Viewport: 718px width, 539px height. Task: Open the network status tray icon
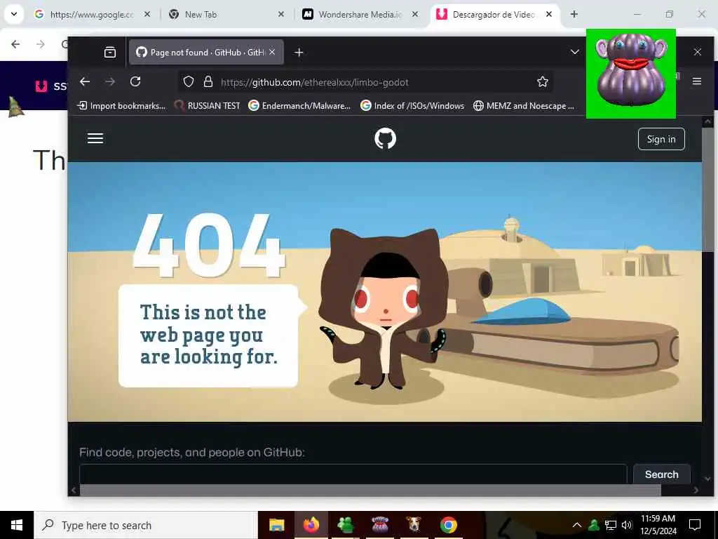click(x=611, y=525)
